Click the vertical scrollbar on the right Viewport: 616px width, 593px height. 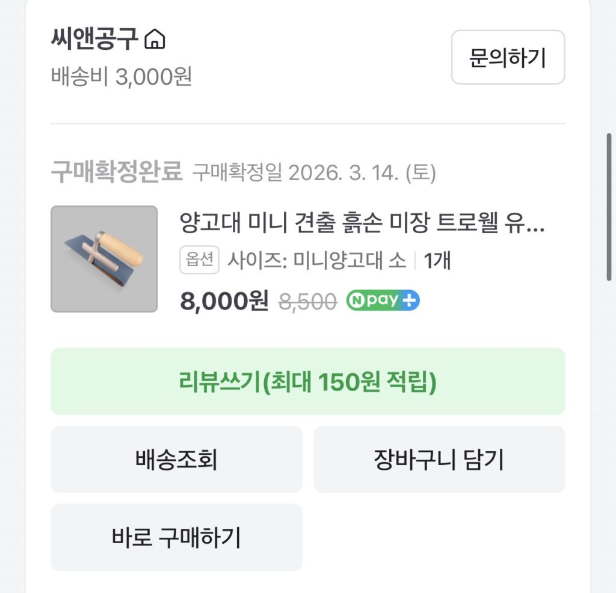(x=609, y=207)
